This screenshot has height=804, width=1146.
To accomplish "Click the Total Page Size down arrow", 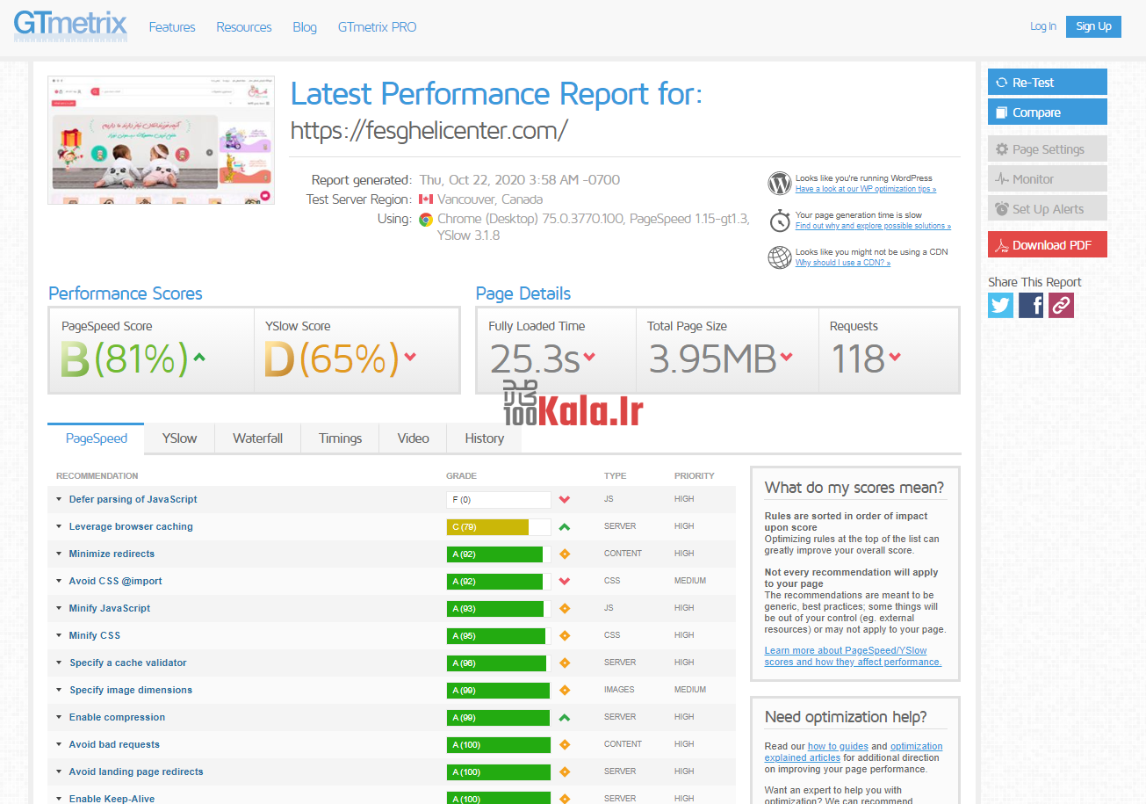I will coord(786,357).
